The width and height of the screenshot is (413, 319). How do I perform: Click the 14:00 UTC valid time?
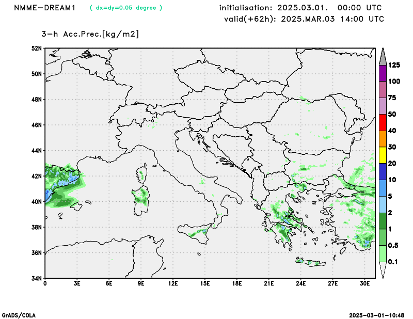coord(362,19)
